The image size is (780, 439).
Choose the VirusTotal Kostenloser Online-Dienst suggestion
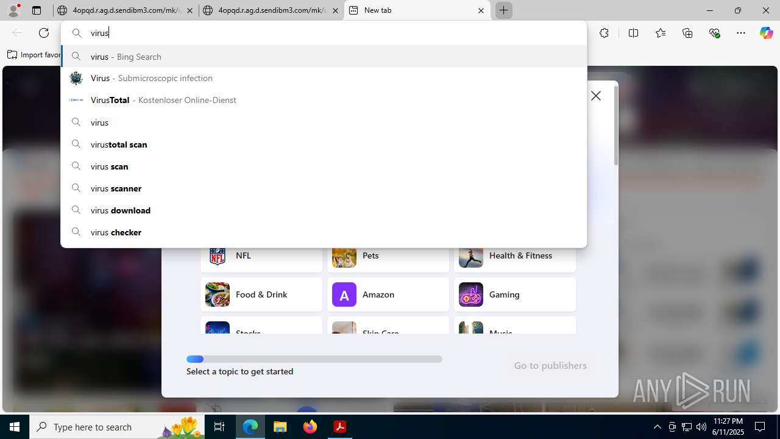click(324, 100)
